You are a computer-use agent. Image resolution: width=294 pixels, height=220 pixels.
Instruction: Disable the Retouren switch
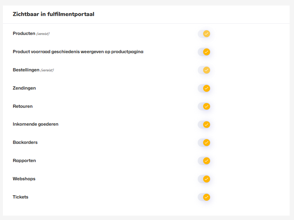pyautogui.click(x=204, y=106)
